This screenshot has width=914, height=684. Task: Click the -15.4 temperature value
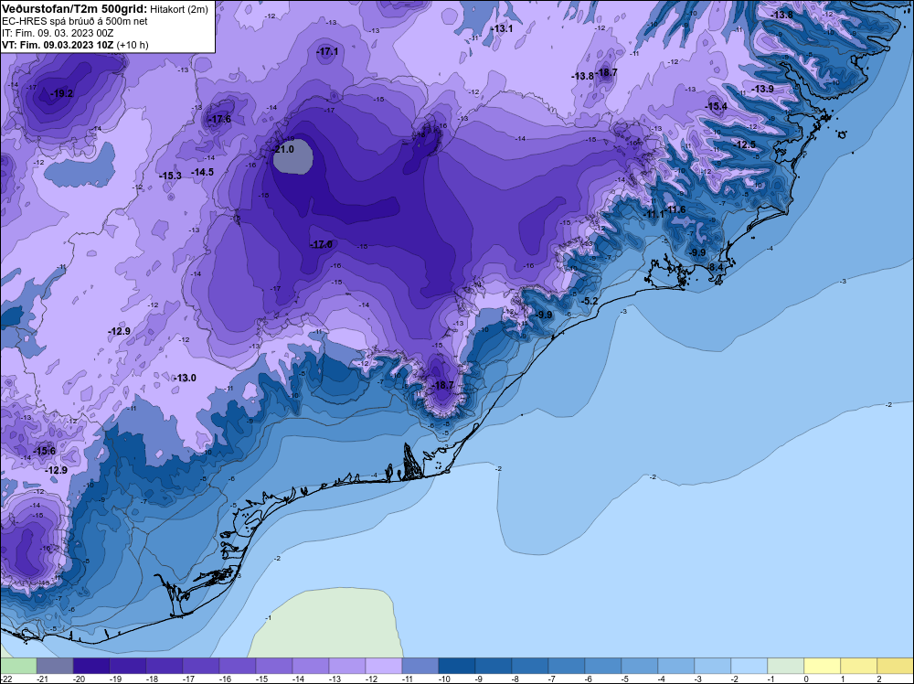[x=716, y=106]
